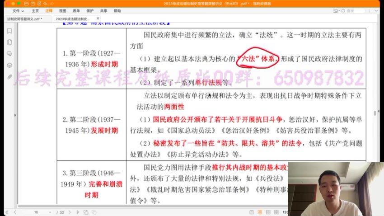Show the layers panel in sidebar

(9, 65)
